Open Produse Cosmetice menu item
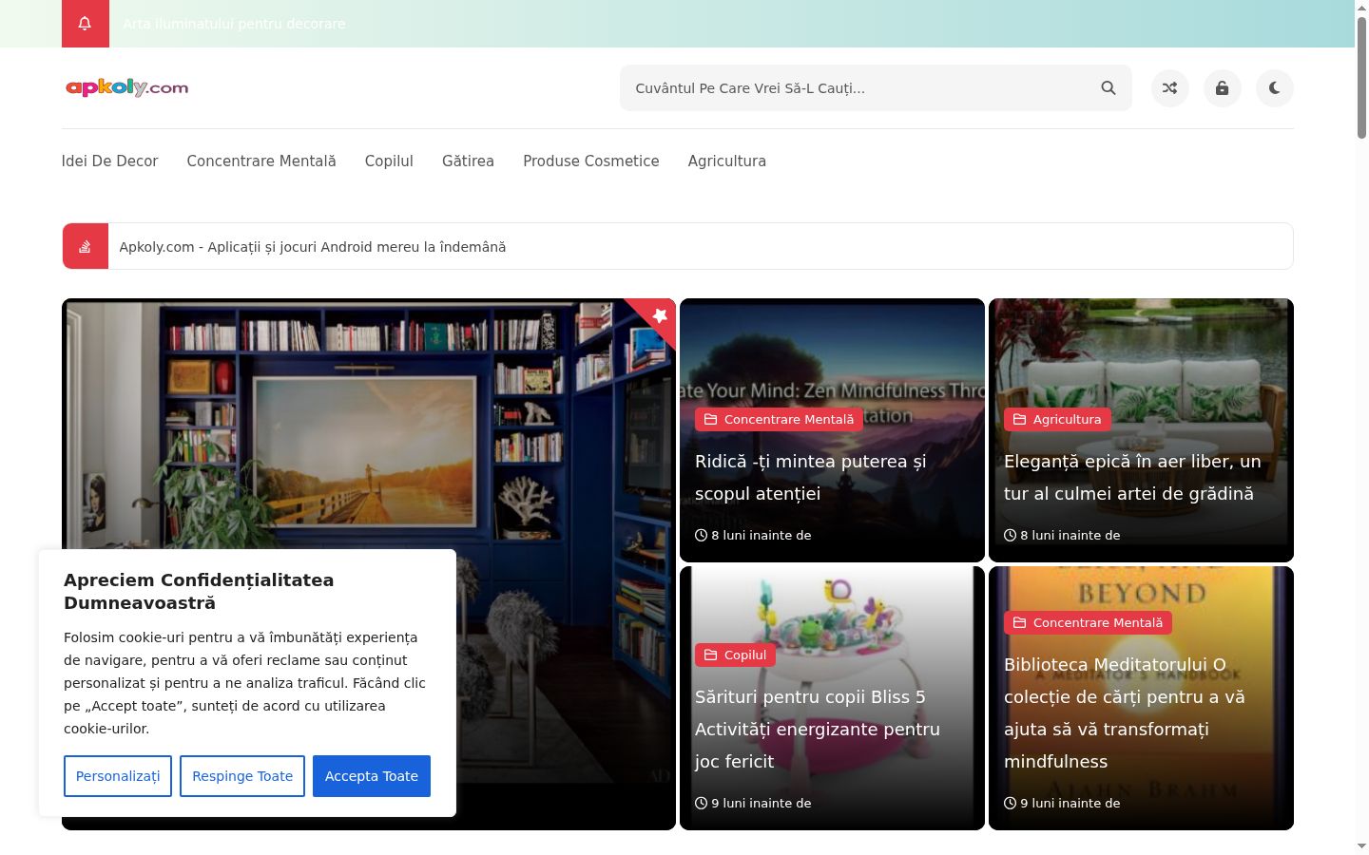Screen dimensions: 1369x855 (x=591, y=161)
